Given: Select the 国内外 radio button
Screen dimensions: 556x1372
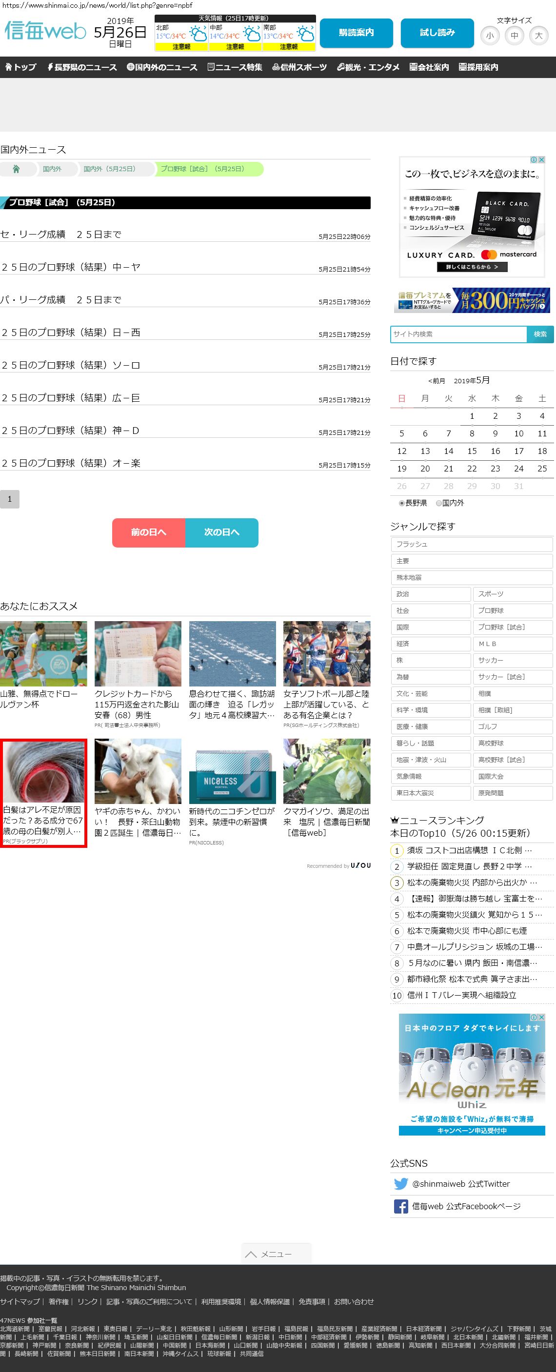Looking at the screenshot, I should point(439,503).
